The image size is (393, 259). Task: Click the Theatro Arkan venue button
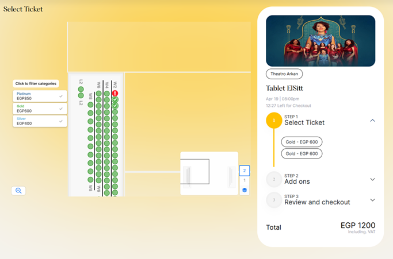pyautogui.click(x=284, y=74)
